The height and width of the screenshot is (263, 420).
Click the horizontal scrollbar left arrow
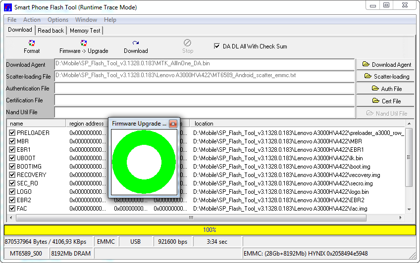coord(11,218)
